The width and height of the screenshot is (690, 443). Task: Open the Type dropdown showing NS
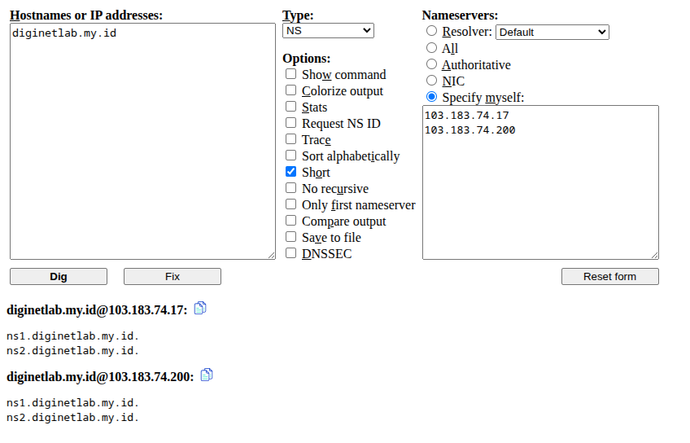pos(328,31)
